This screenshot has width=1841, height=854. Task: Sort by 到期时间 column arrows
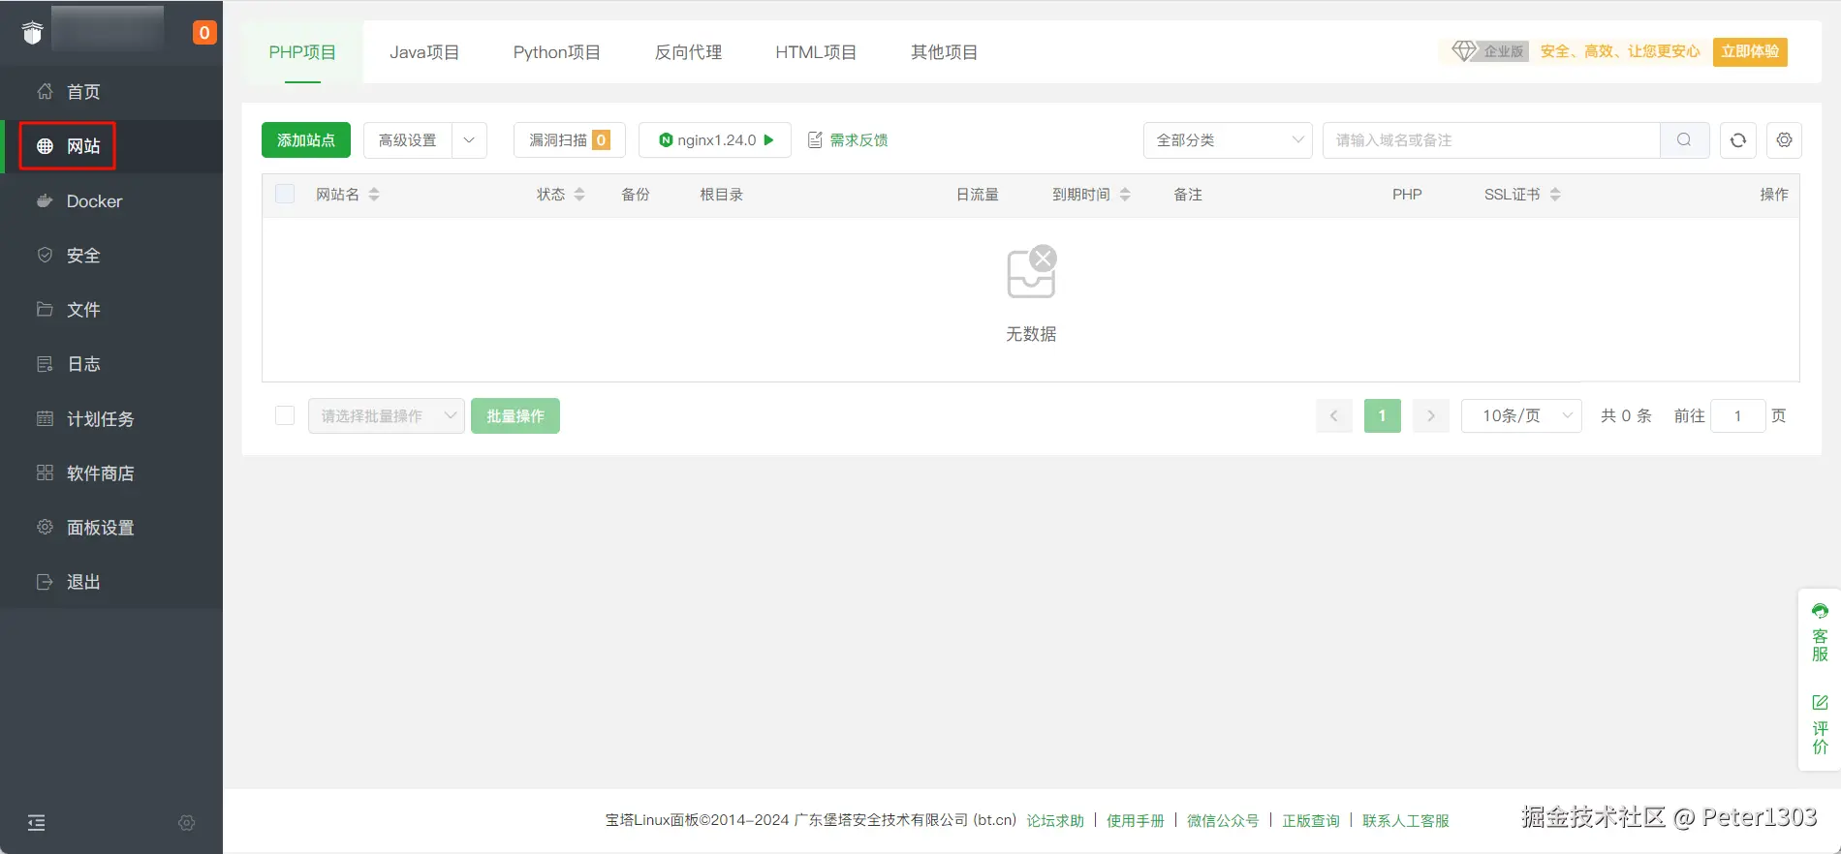coord(1125,195)
